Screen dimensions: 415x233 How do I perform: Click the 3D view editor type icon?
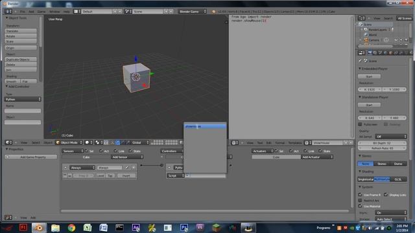(8, 142)
